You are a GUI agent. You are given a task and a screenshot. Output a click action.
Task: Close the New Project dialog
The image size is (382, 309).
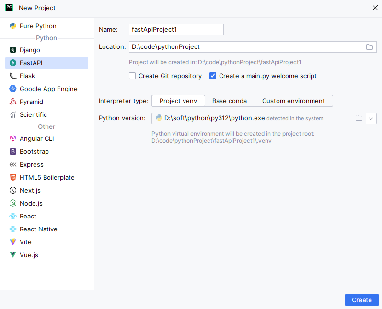click(375, 8)
